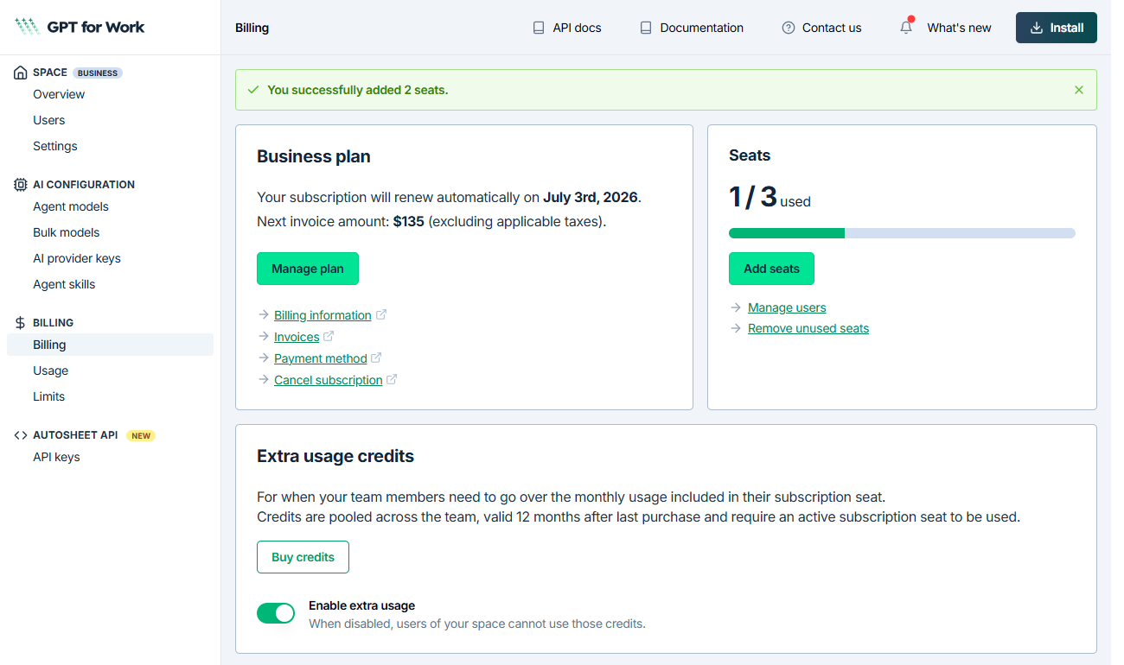The height and width of the screenshot is (665, 1124).
Task: Open Space Settings in the sidebar
Action: 55,146
